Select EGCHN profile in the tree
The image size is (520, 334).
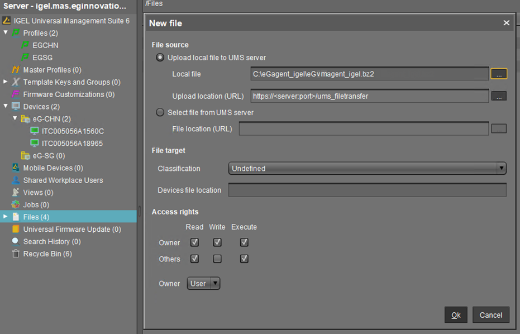pos(45,45)
